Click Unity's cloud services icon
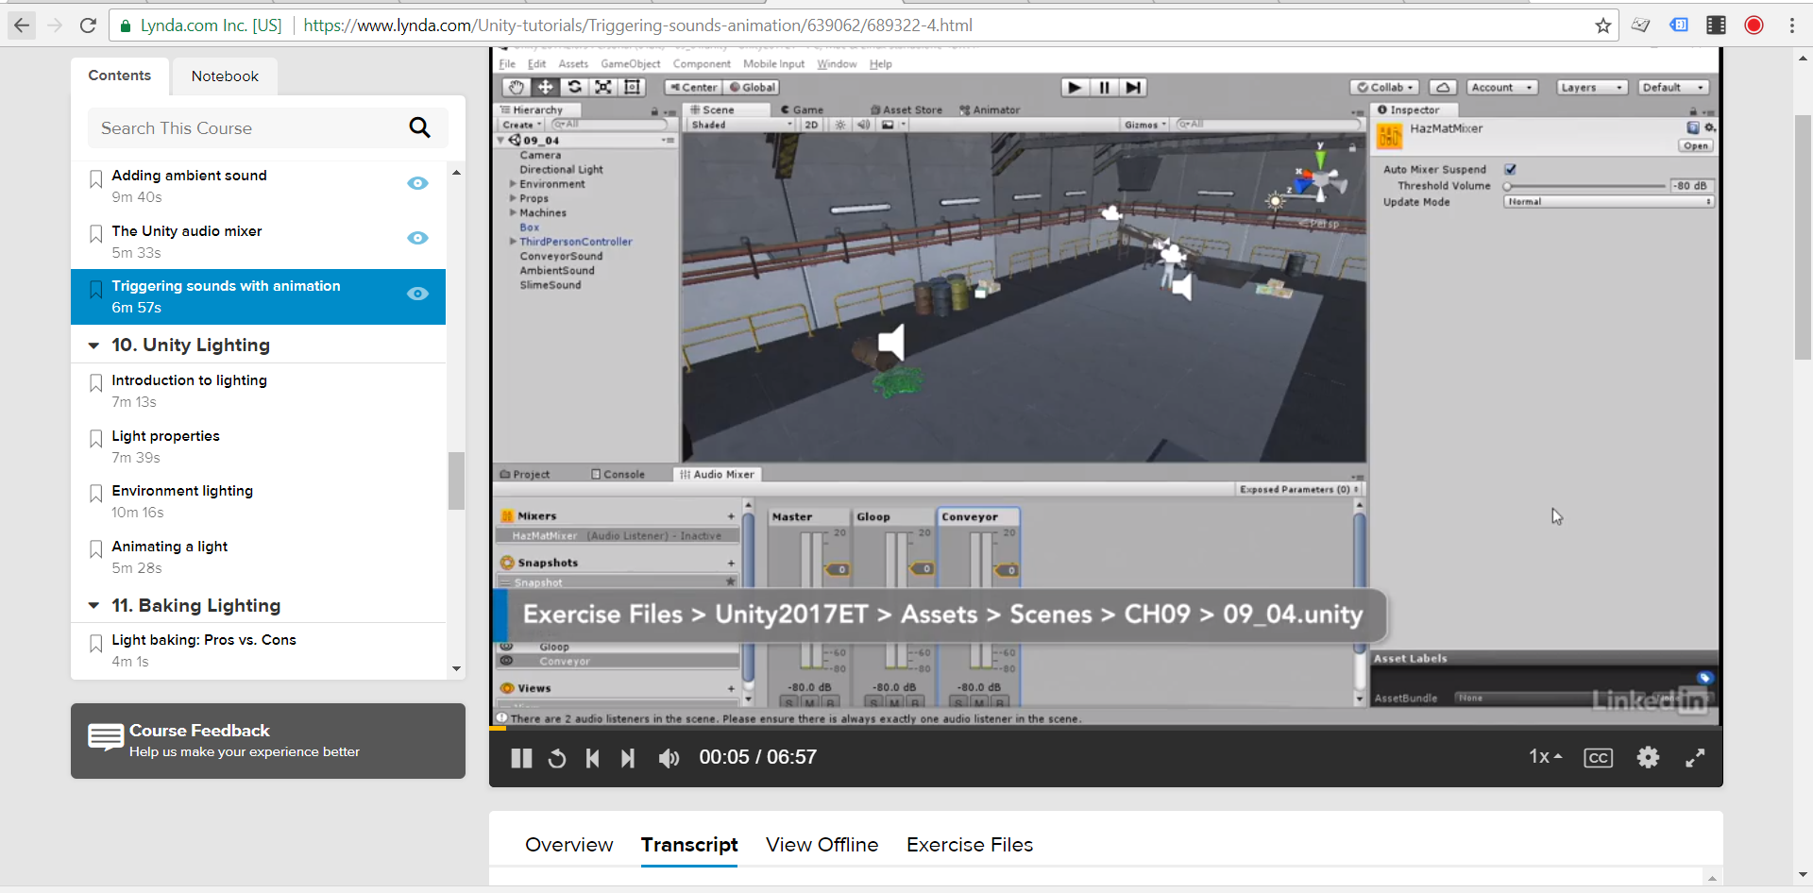The image size is (1813, 893). pos(1442,87)
